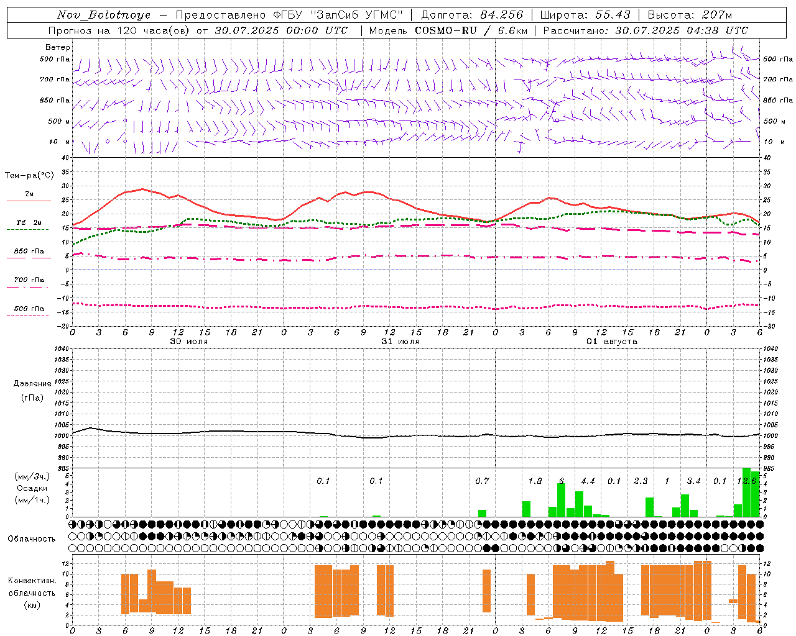Click 700 гПа entry in temperature legend

[x=29, y=280]
